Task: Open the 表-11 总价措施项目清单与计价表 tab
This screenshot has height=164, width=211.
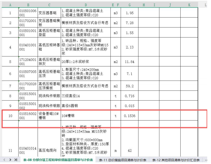Action: click(x=123, y=160)
